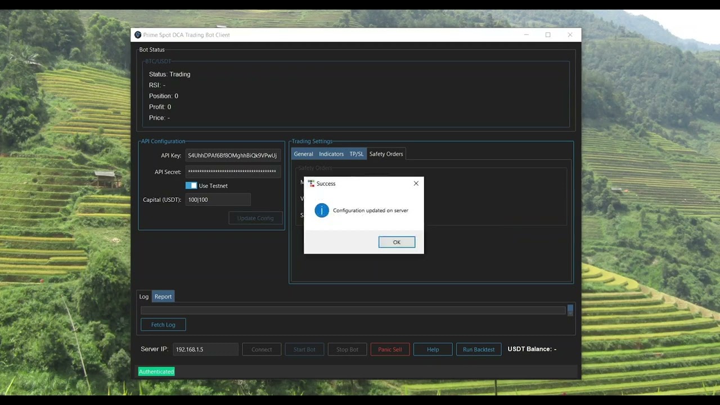Click the Configuration updated on server message
The height and width of the screenshot is (405, 720).
point(371,210)
